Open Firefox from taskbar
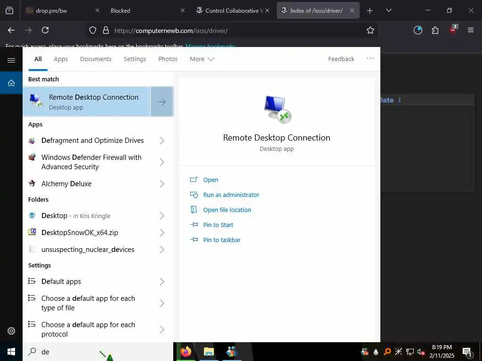 click(185, 352)
